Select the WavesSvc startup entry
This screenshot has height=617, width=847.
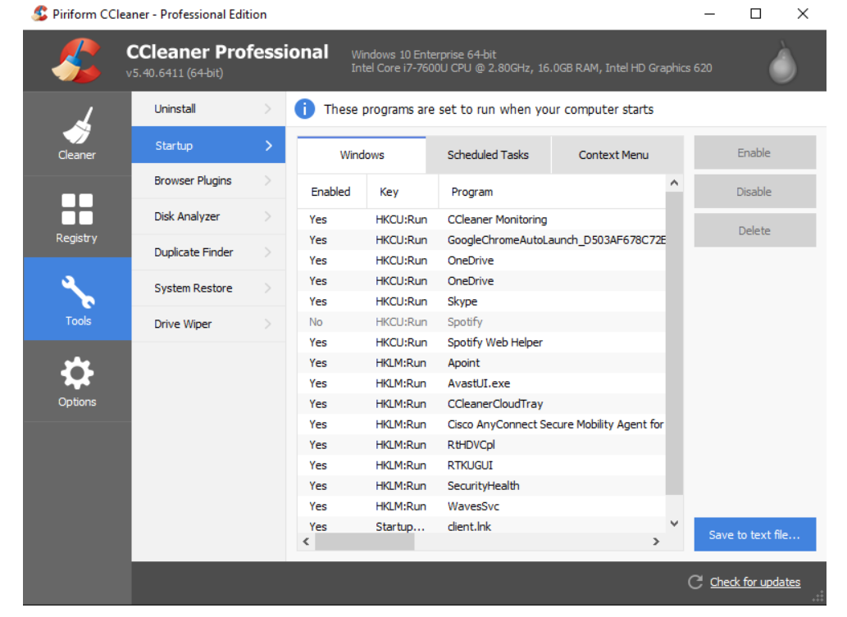481,506
